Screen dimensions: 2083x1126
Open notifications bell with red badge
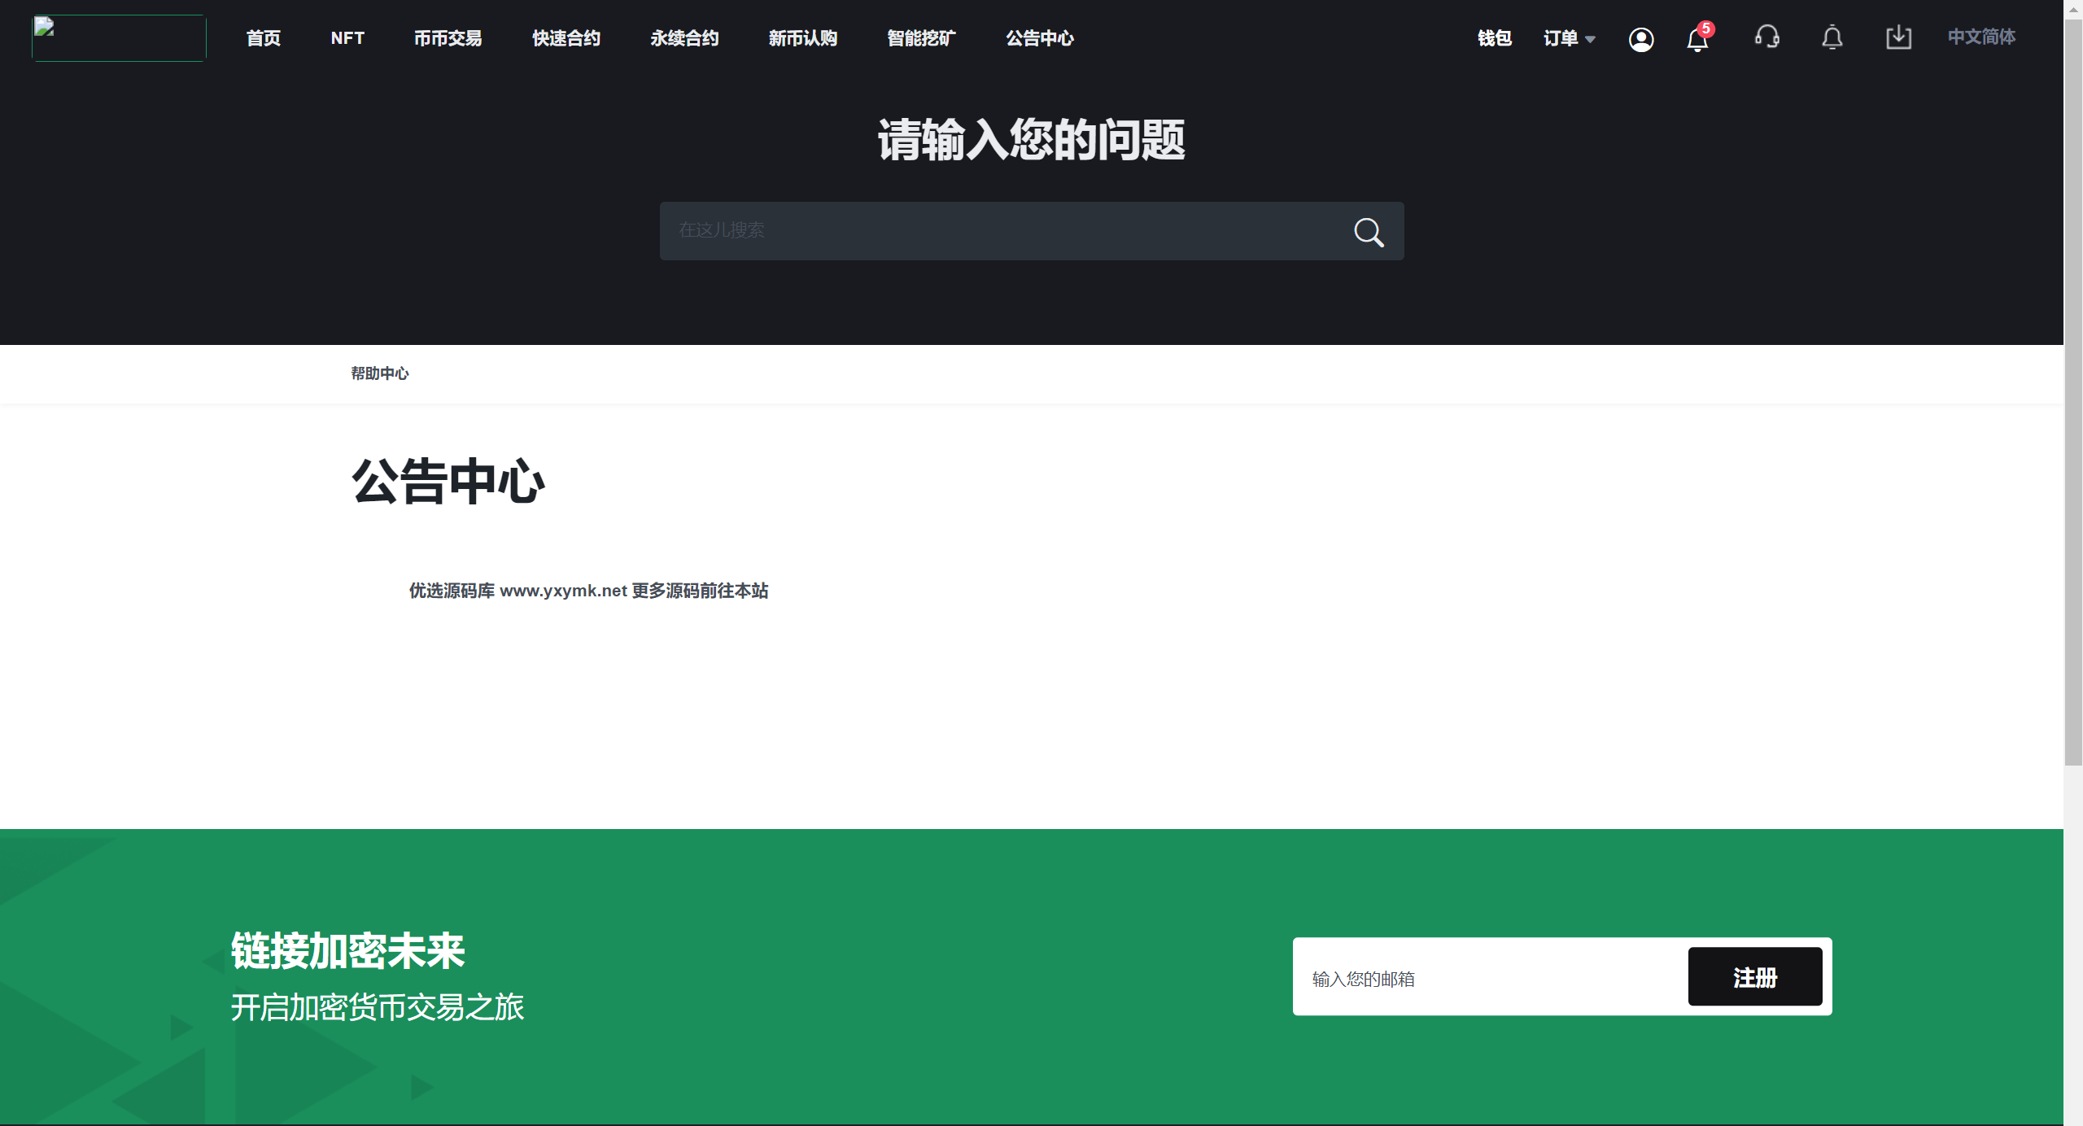click(x=1698, y=37)
